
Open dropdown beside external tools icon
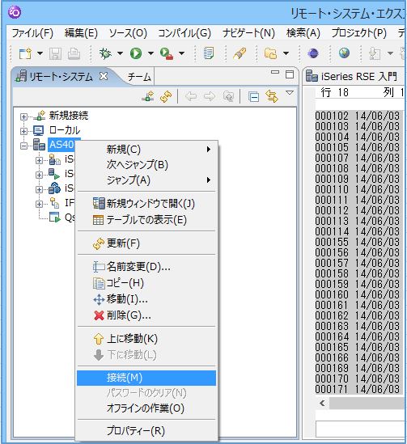click(x=181, y=53)
